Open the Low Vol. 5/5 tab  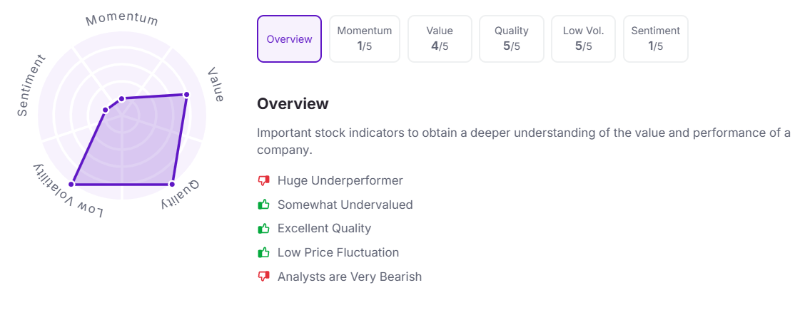pyautogui.click(x=584, y=39)
